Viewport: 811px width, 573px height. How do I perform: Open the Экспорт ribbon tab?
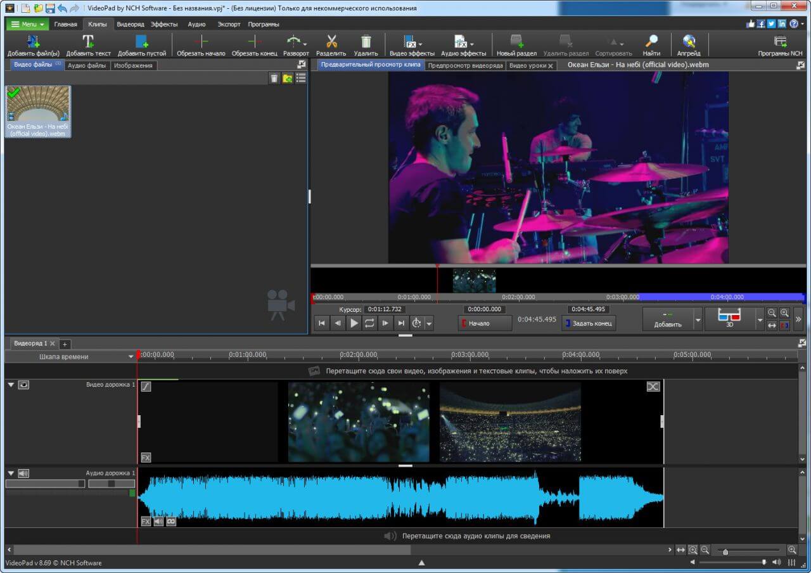click(229, 24)
